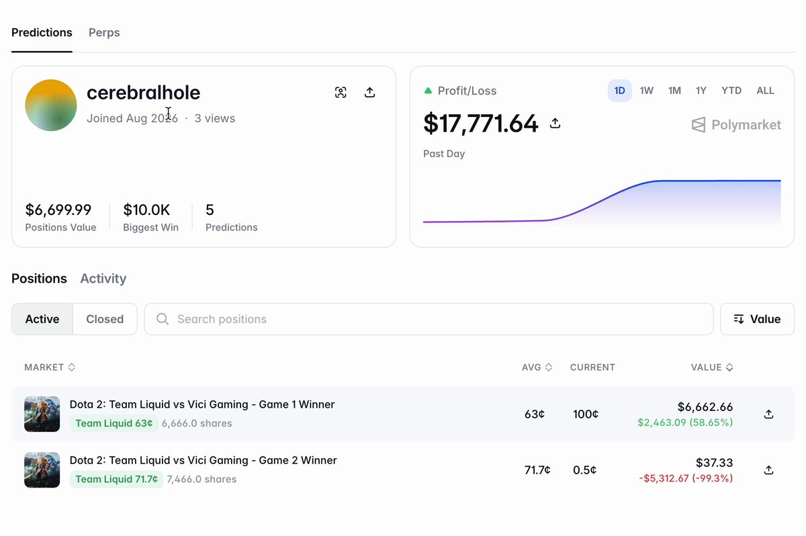Image resolution: width=806 pixels, height=536 pixels.
Task: Click the profile scan/QR icon beside cerebralhole
Action: (341, 93)
